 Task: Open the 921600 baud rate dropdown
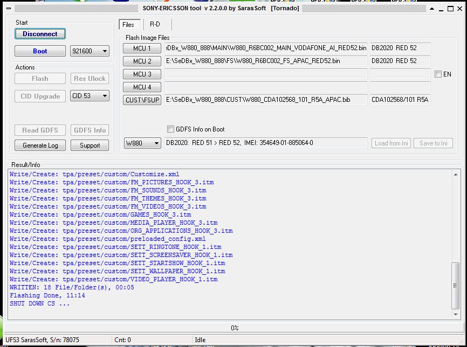click(x=90, y=51)
